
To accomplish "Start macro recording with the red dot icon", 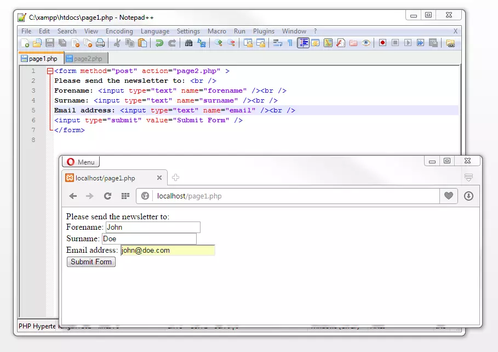I will click(382, 44).
